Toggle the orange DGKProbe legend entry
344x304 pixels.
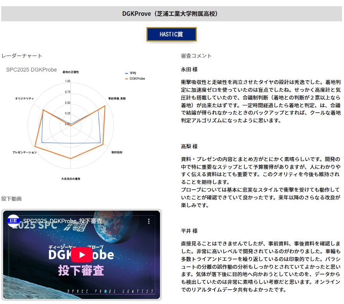(137, 78)
